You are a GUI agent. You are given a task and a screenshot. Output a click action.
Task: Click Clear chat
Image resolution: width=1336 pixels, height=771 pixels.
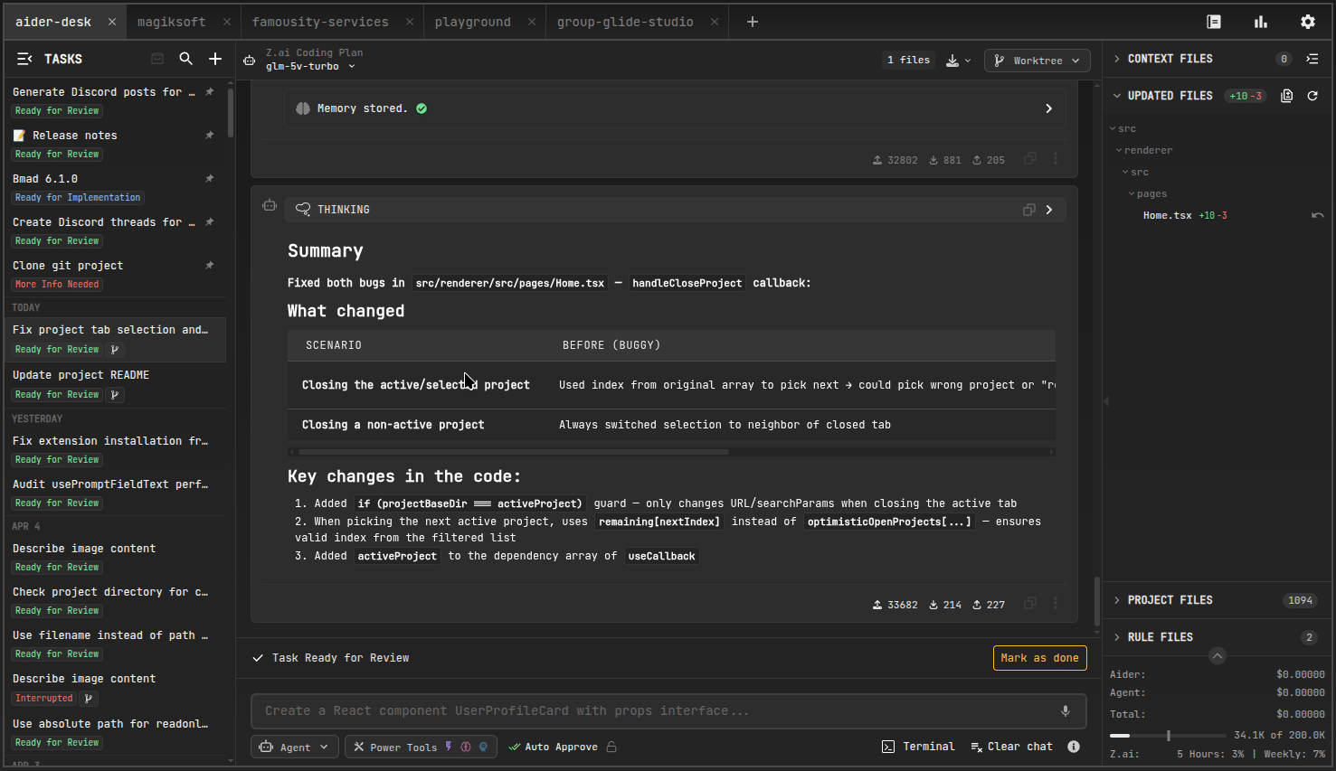pos(1011,747)
